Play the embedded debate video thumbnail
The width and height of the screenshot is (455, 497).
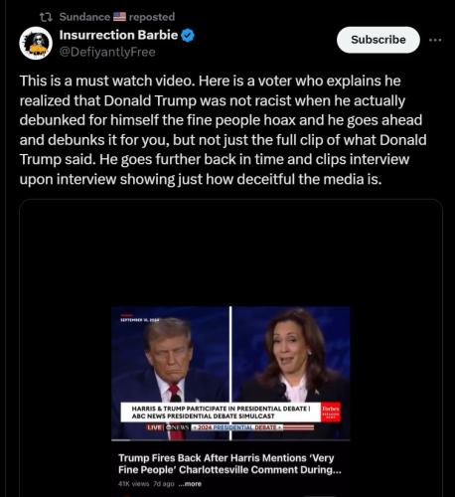(x=230, y=373)
